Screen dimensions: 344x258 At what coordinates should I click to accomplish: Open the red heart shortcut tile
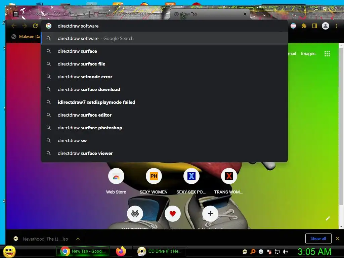pyautogui.click(x=173, y=213)
